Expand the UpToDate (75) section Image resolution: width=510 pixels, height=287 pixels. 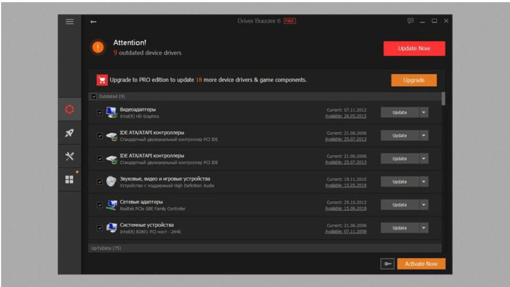tap(106, 248)
